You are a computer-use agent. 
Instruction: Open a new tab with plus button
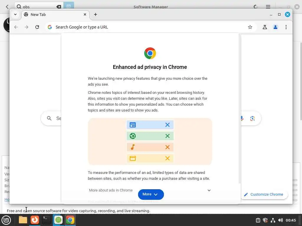click(96, 14)
